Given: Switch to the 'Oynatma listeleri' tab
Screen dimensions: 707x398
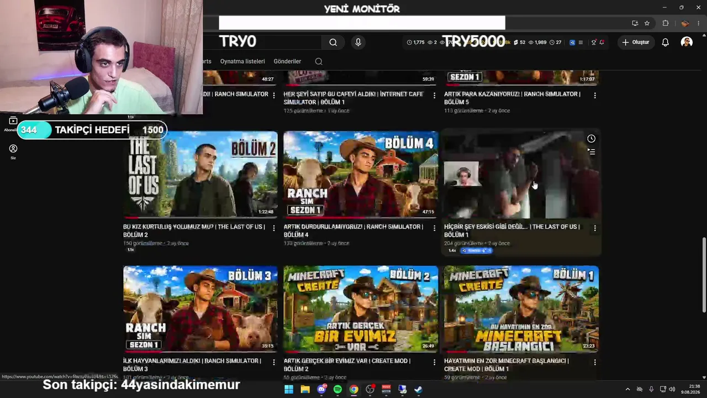Looking at the screenshot, I should click(242, 61).
